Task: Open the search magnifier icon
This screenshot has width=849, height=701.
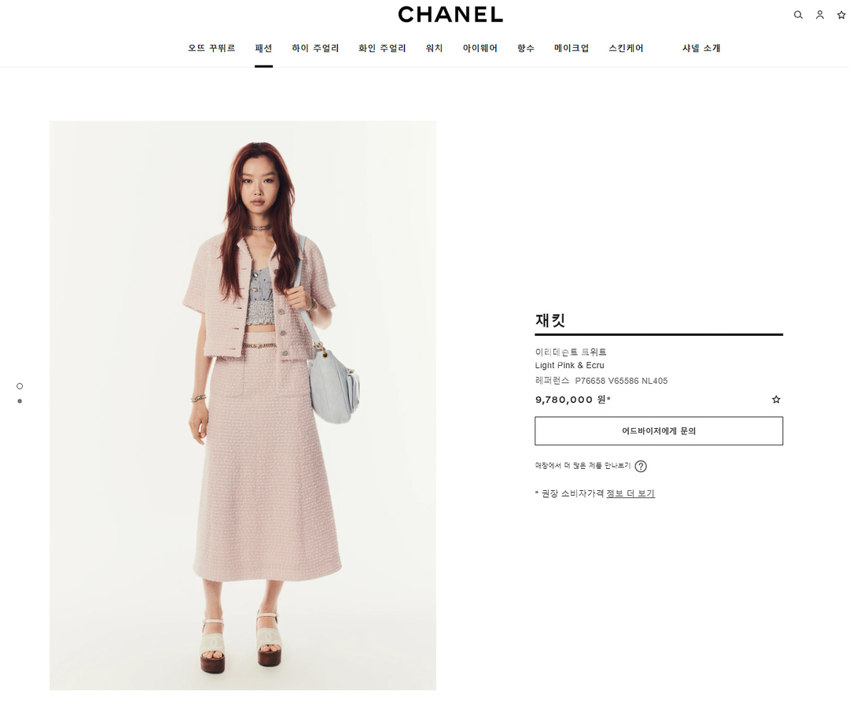Action: point(798,15)
